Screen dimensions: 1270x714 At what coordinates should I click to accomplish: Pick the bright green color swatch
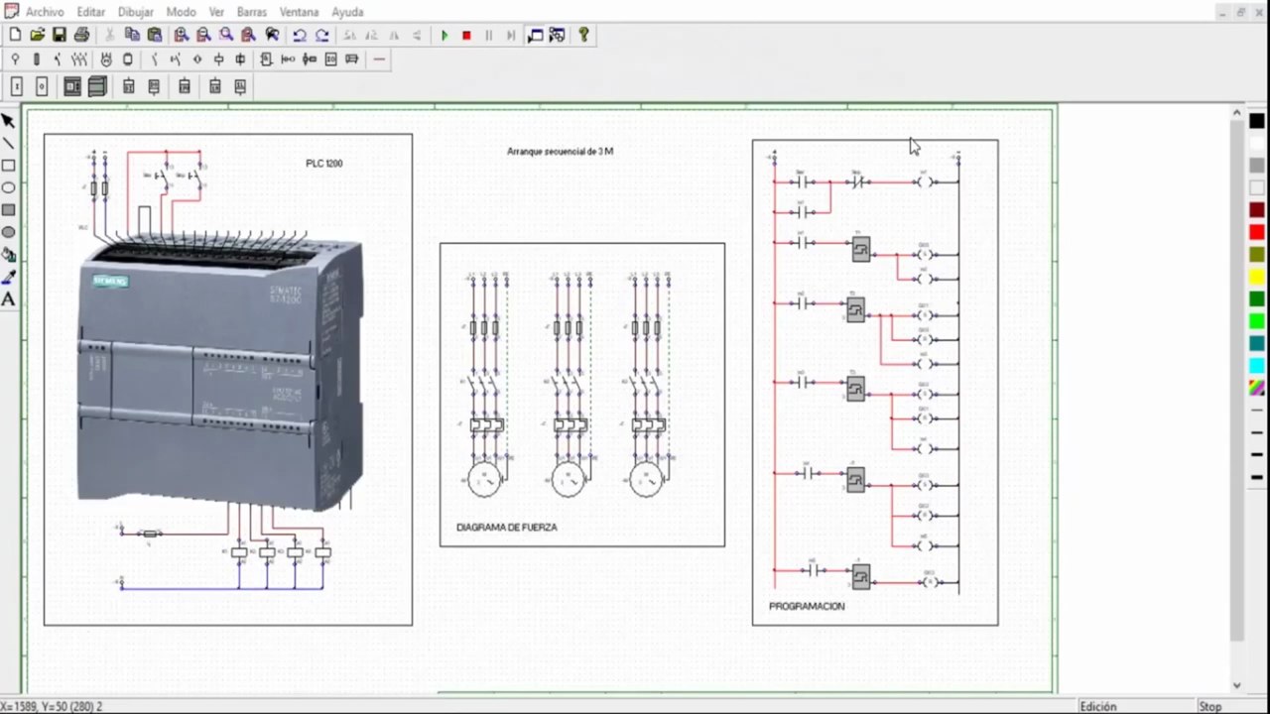point(1257,321)
